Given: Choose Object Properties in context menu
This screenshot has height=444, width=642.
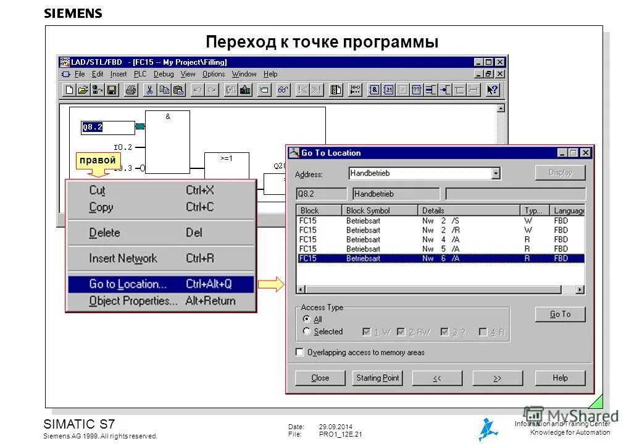Looking at the screenshot, I should 161,301.
